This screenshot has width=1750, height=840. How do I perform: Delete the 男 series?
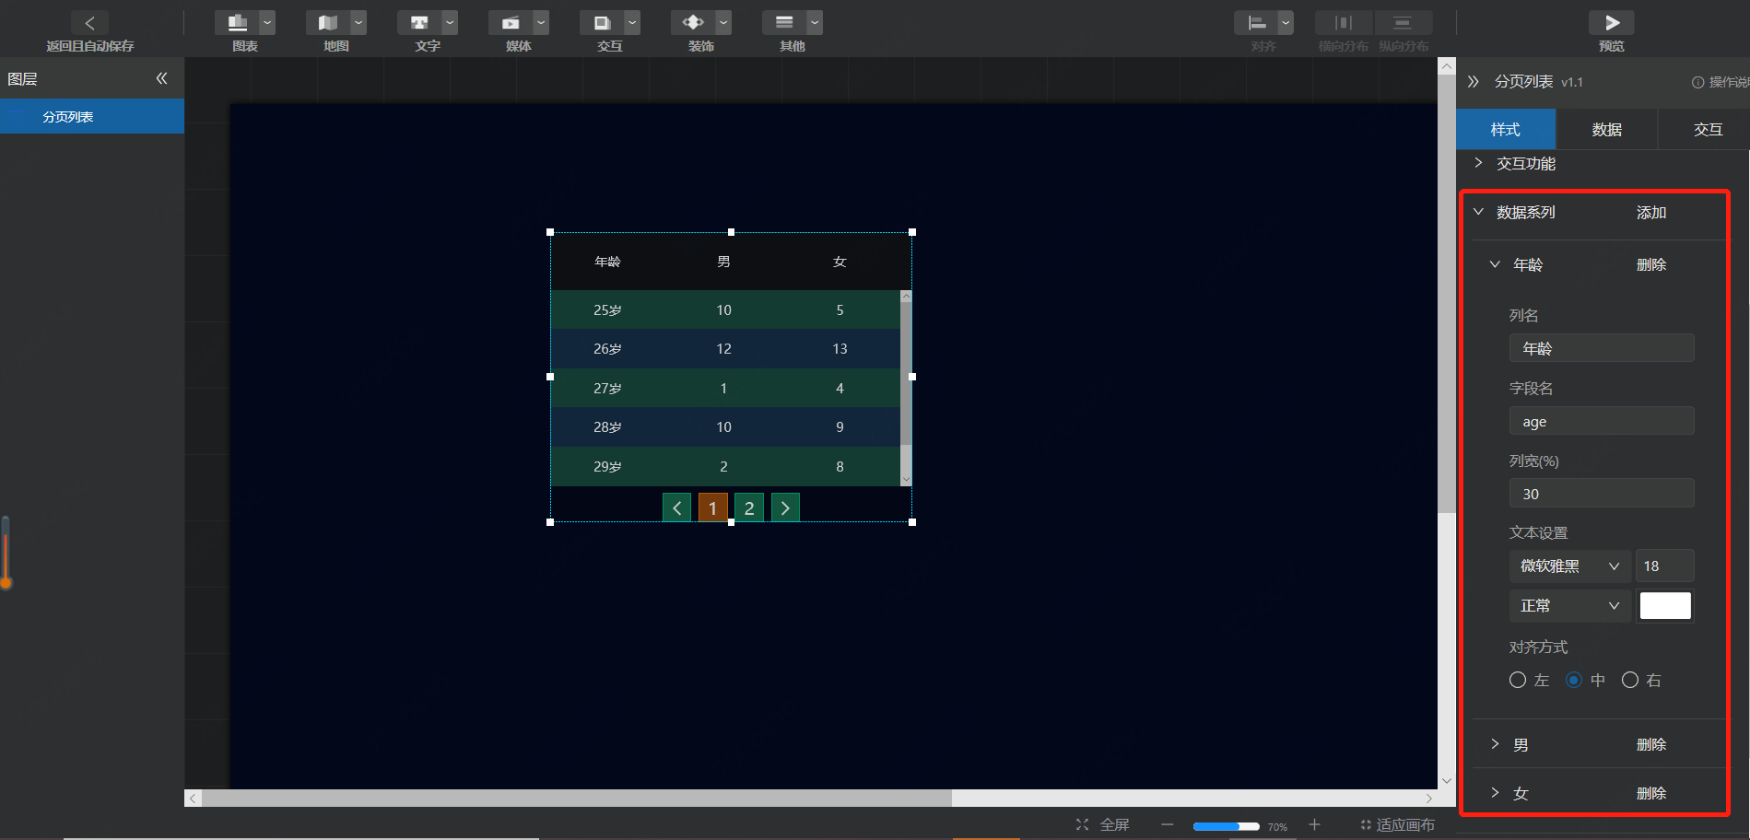(x=1651, y=744)
